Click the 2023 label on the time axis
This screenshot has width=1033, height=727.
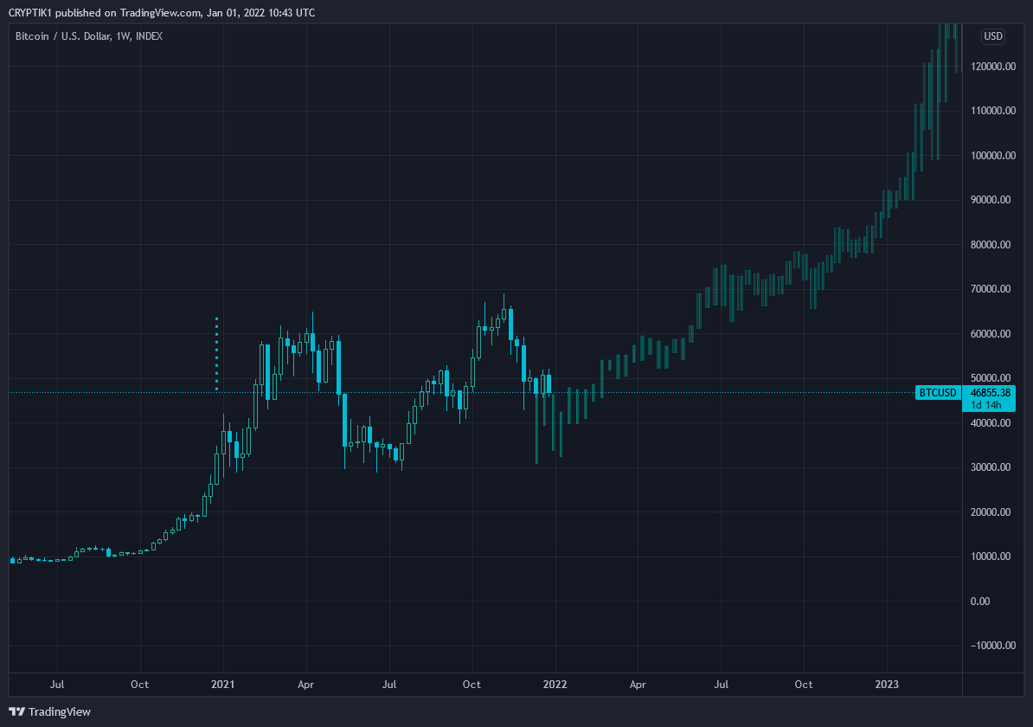coord(887,684)
